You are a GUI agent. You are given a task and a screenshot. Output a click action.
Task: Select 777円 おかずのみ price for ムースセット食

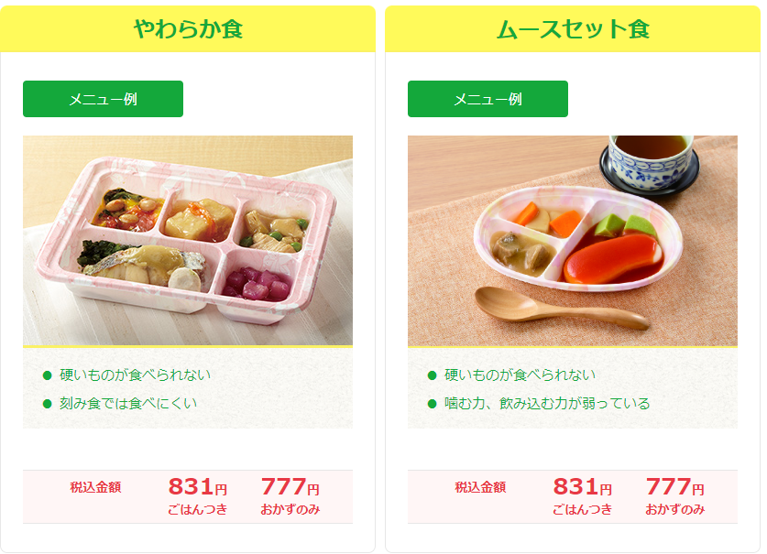pyautogui.click(x=675, y=495)
